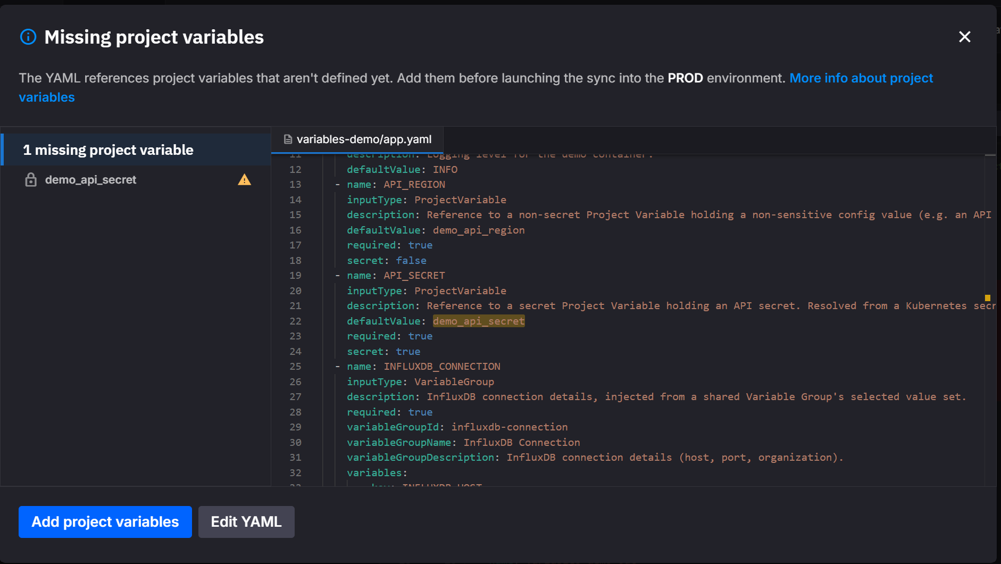Click the secret: false line
This screenshot has height=564, width=1001.
tap(387, 260)
